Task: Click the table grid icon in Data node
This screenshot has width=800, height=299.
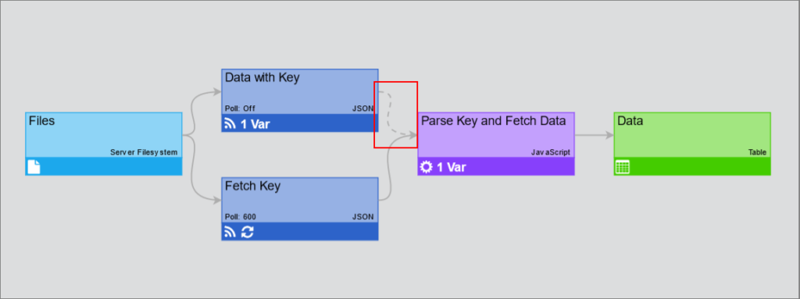Action: (623, 167)
